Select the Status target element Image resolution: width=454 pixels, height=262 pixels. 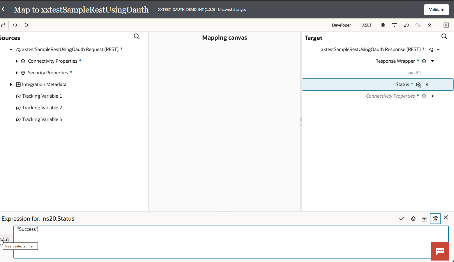pos(402,85)
